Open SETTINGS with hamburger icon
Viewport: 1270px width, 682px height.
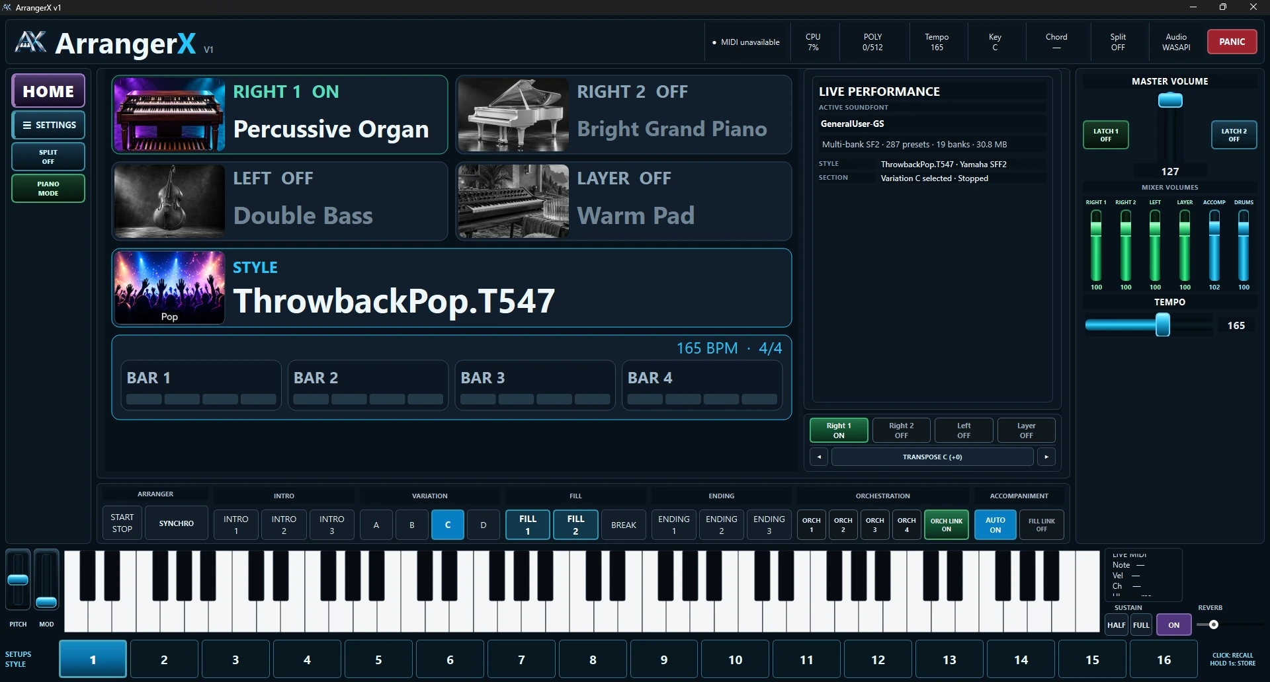point(48,125)
